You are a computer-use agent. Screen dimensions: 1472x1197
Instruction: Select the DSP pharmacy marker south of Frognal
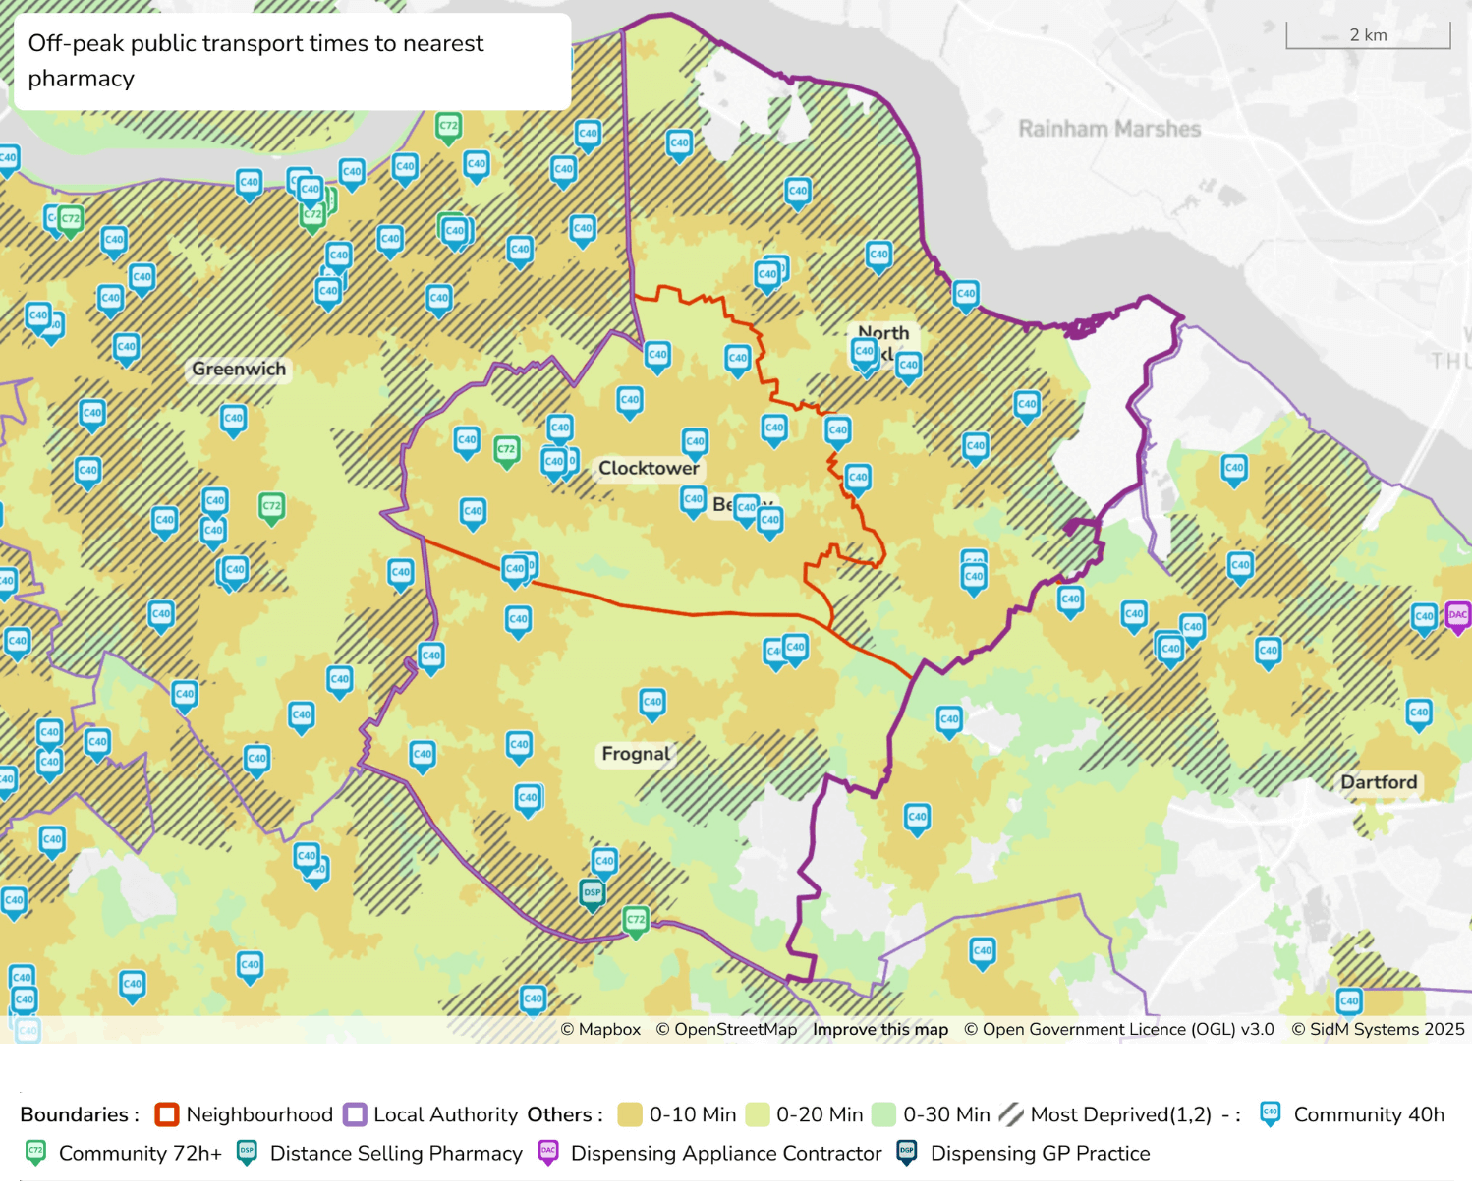pos(593,892)
